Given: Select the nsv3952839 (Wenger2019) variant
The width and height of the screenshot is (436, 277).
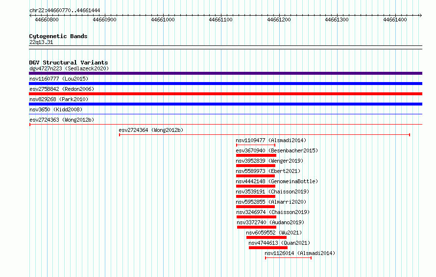Looking at the screenshot, I should [x=256, y=166].
